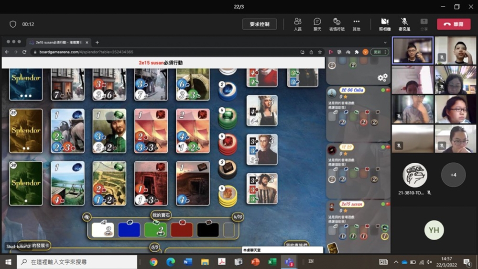Click the blue level-three Splendor deck
478x269 pixels.
coord(26,84)
